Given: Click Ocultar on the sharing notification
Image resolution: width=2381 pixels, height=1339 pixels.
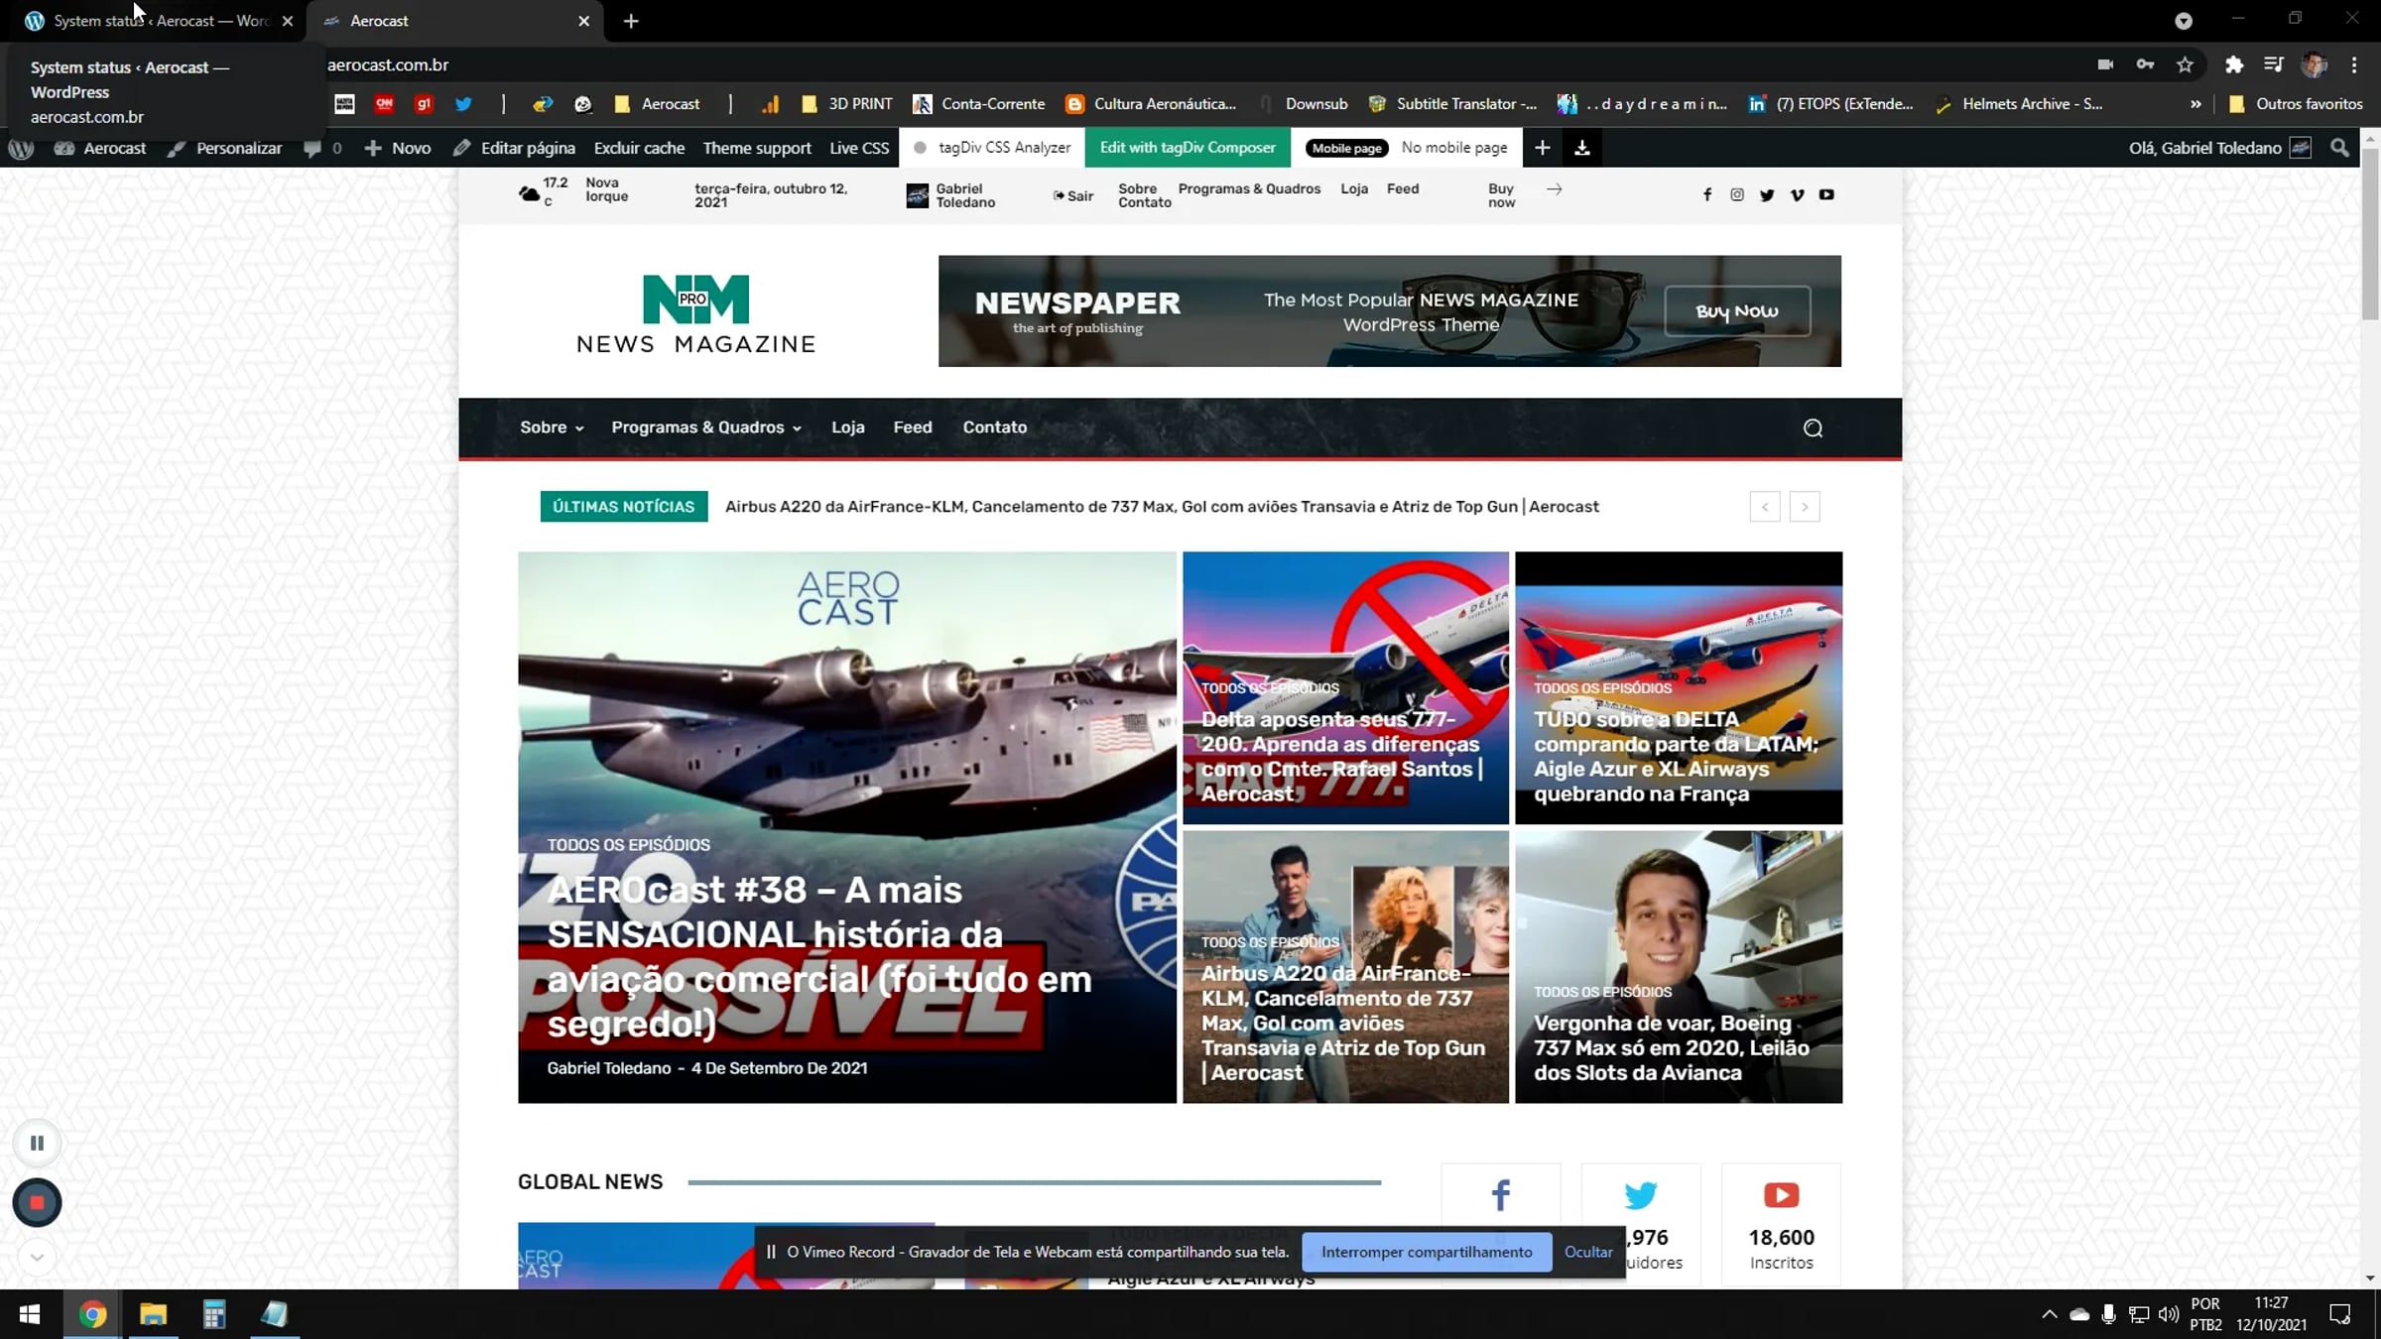Looking at the screenshot, I should [x=1588, y=1252].
